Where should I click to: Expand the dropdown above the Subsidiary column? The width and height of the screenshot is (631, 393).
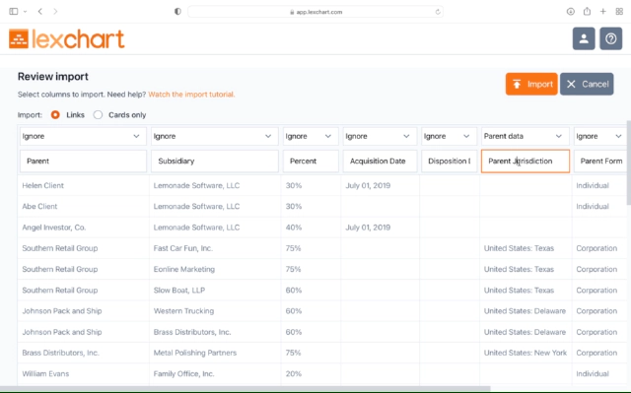(215, 136)
